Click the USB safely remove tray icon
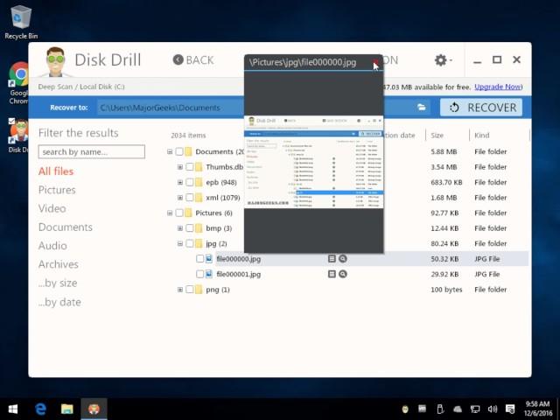 [440, 409]
